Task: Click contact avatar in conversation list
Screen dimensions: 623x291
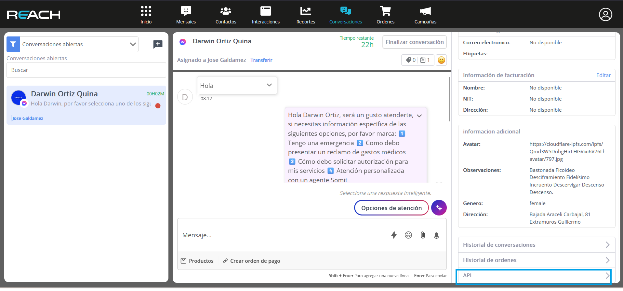Action: (19, 98)
